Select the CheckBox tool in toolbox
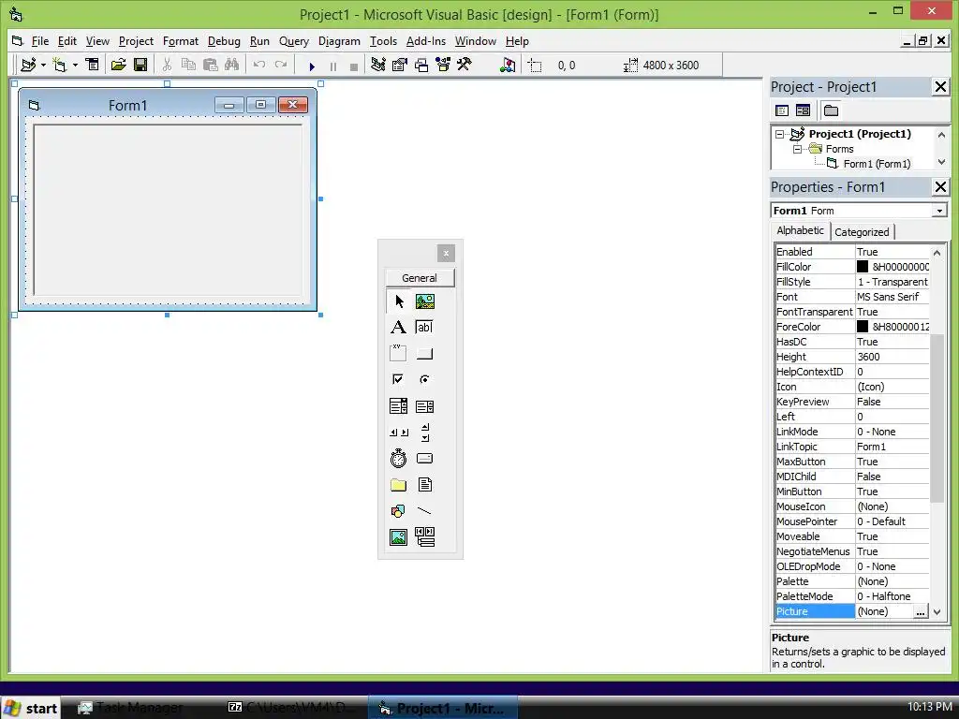Viewport: 959px width, 719px height. coord(399,380)
